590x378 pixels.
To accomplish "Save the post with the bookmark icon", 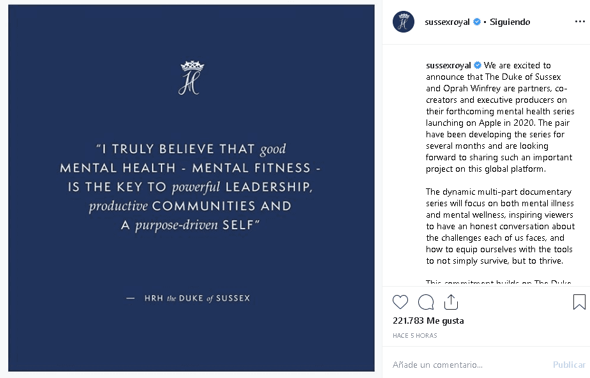I will click(x=579, y=302).
